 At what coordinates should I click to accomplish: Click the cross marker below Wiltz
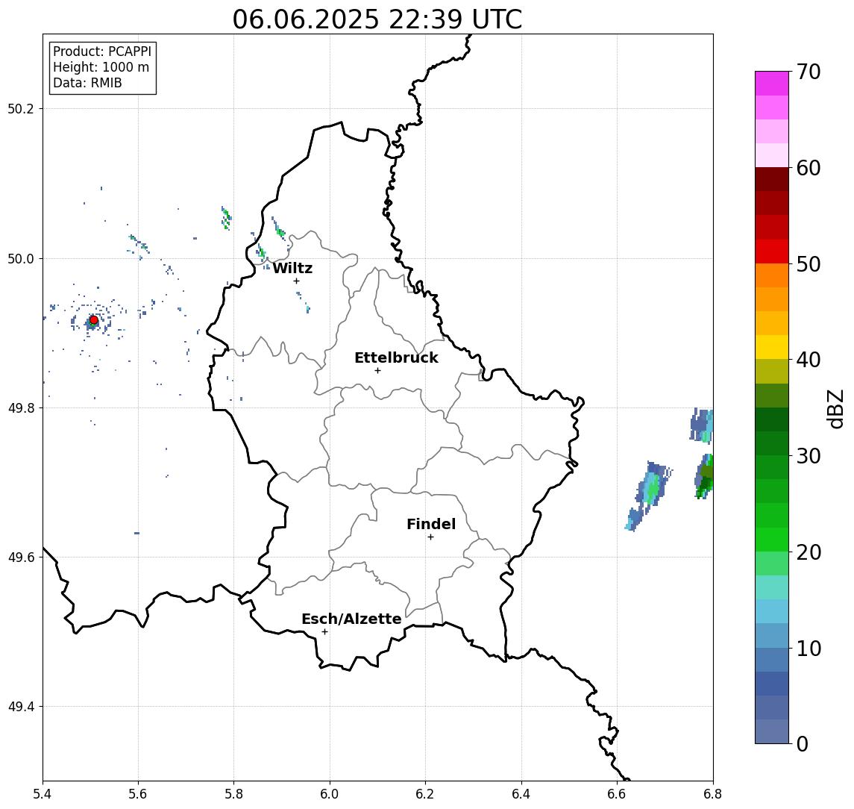296,281
